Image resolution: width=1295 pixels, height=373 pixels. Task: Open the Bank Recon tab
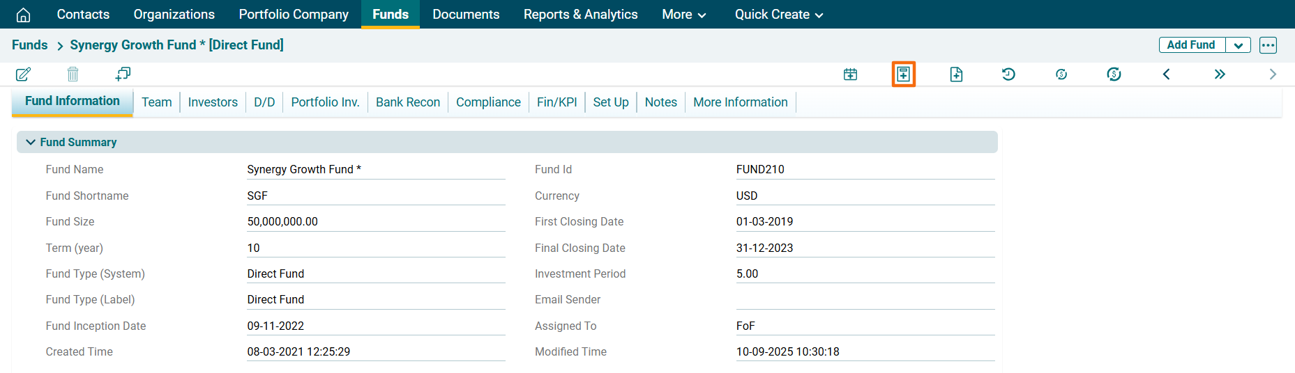coord(407,102)
